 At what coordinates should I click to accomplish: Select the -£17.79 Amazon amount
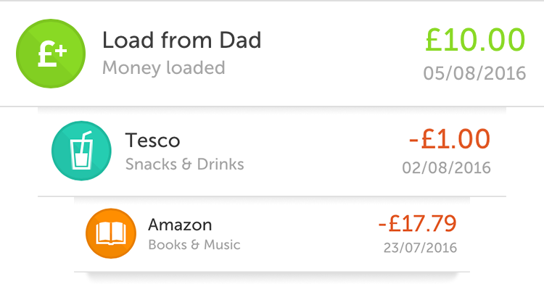(417, 224)
